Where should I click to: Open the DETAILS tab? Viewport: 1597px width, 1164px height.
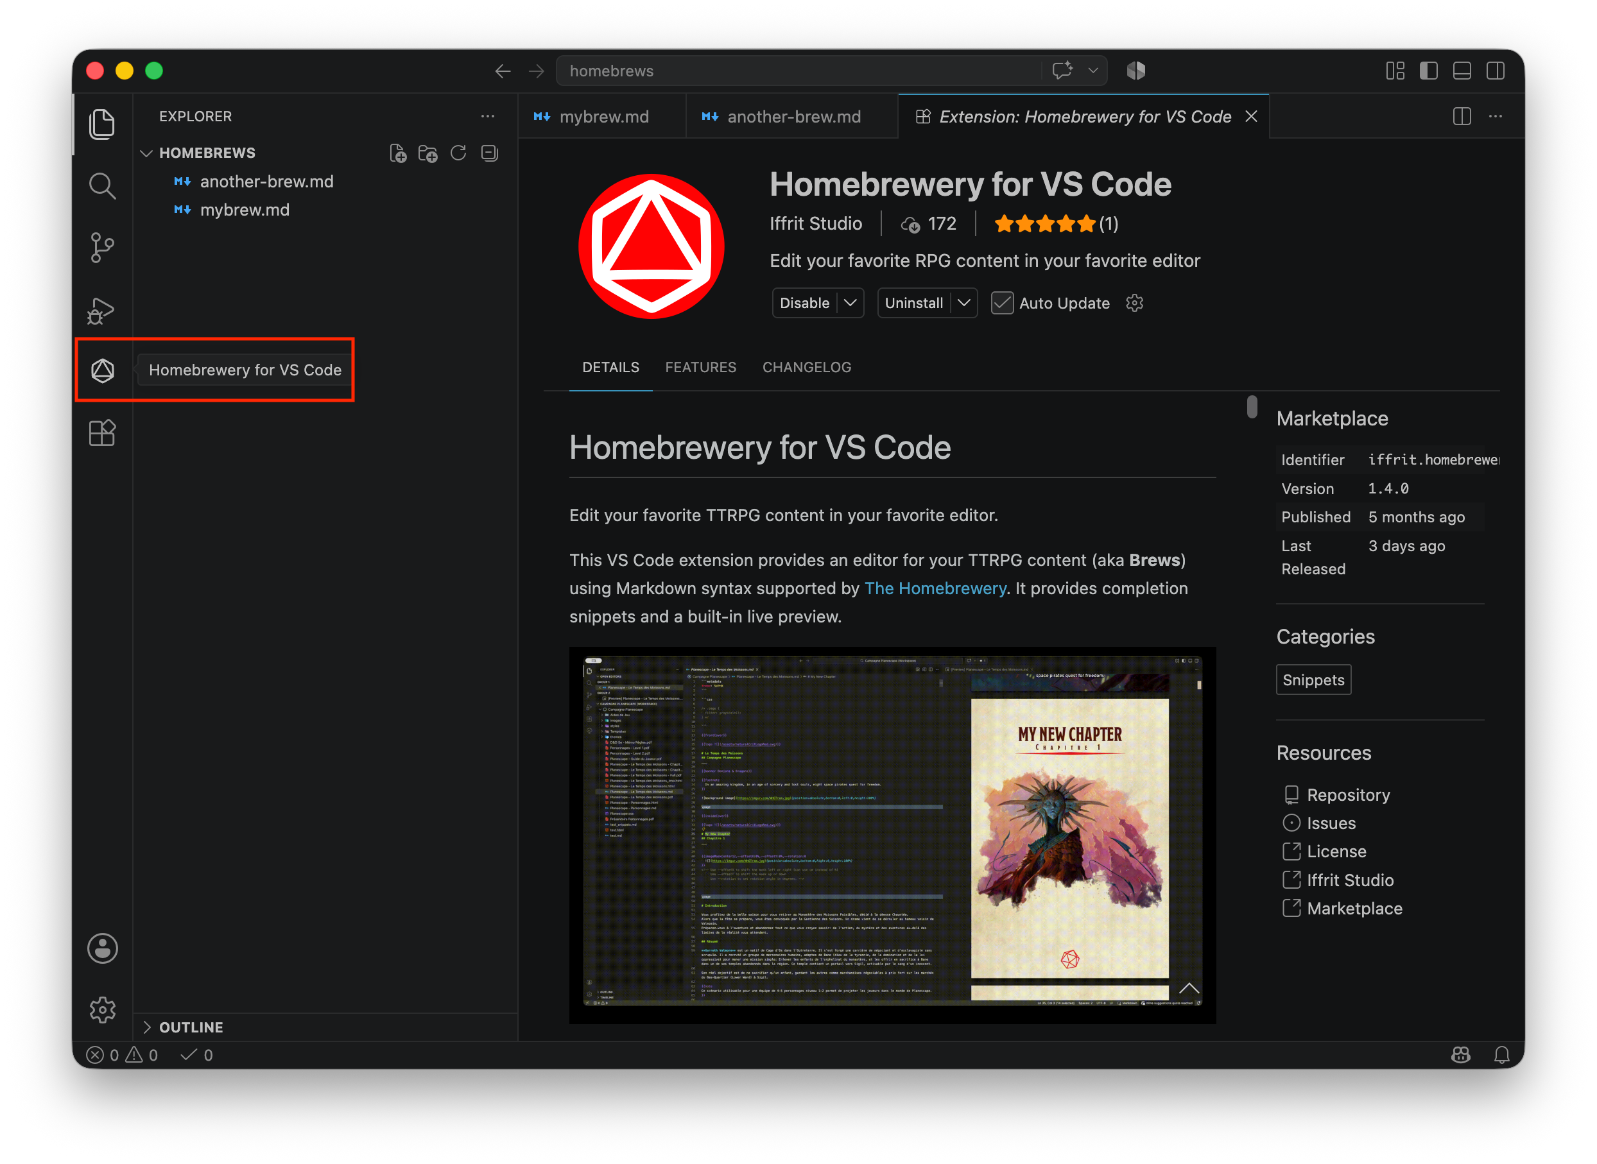tap(610, 367)
